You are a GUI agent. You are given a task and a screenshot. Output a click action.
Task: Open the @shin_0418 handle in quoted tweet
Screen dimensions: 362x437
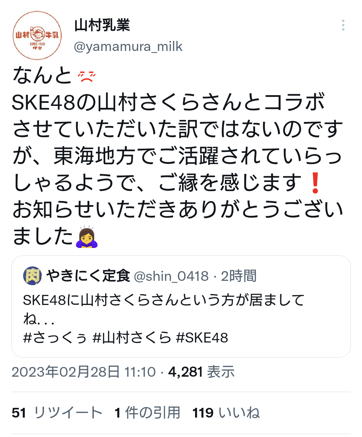(171, 276)
